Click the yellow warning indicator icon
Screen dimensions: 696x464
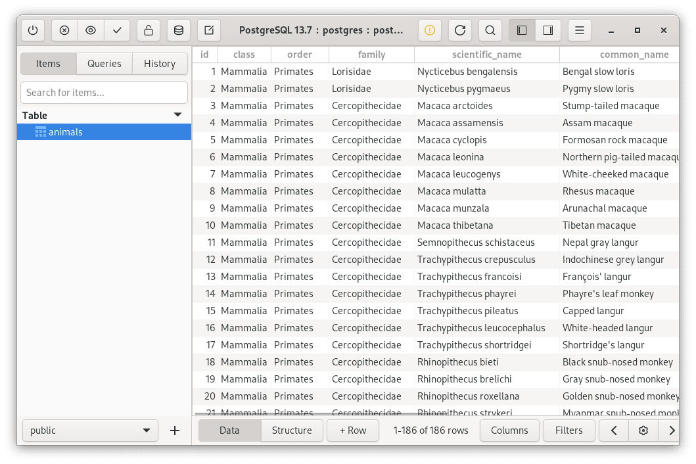pos(430,30)
